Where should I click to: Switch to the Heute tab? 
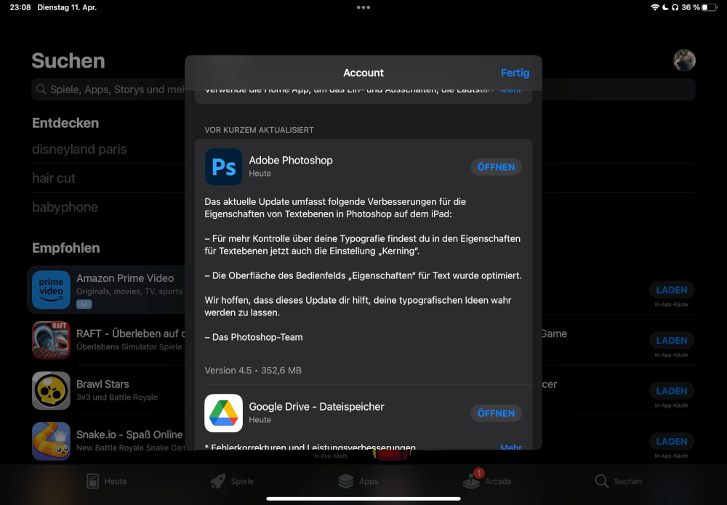[x=107, y=481]
